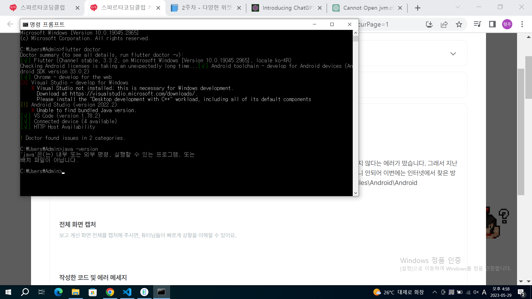Expand the collapsed card chevron on page
The image size is (532, 299).
[453, 54]
